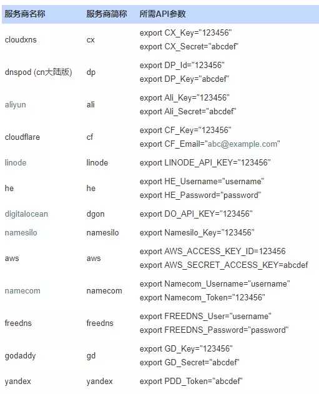Click the godaddy provider name cell

[21, 356]
